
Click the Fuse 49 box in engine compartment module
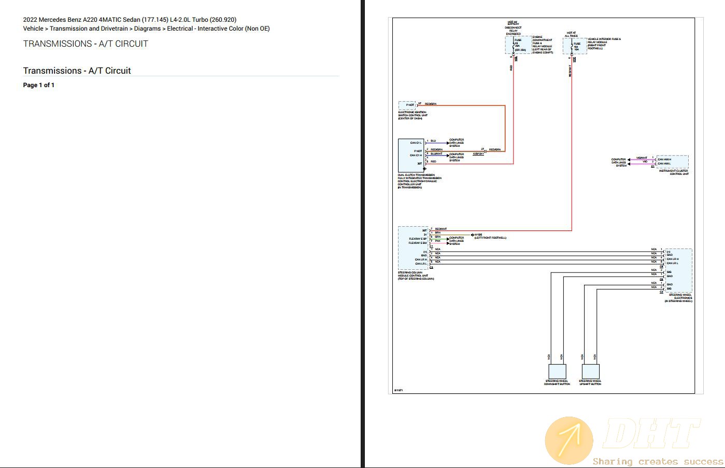pyautogui.click(x=518, y=45)
